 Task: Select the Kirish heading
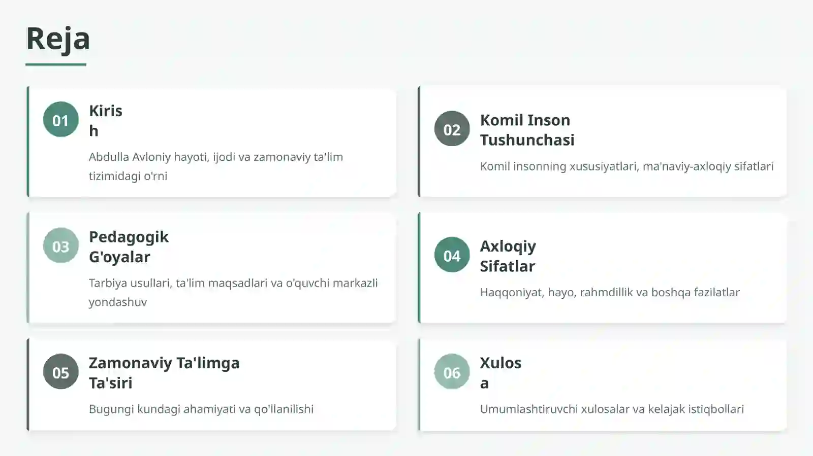point(106,121)
